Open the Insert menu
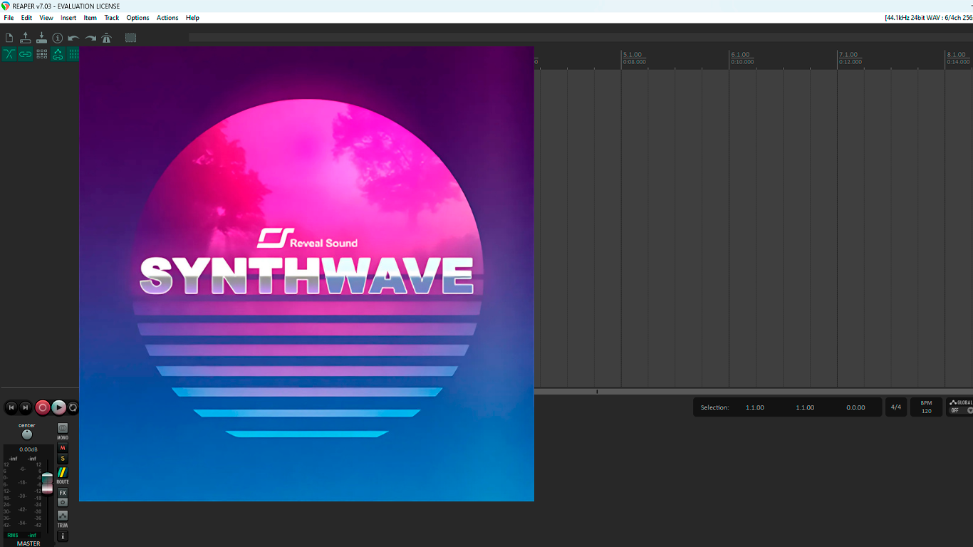 point(68,18)
